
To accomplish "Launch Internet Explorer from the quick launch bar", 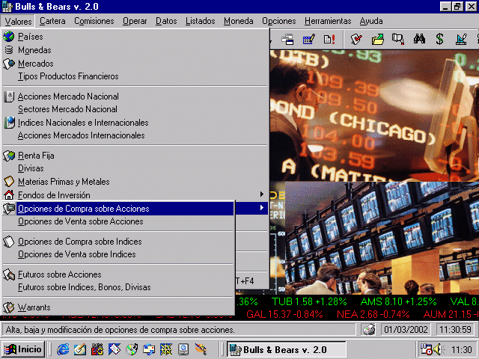I will click(x=63, y=349).
